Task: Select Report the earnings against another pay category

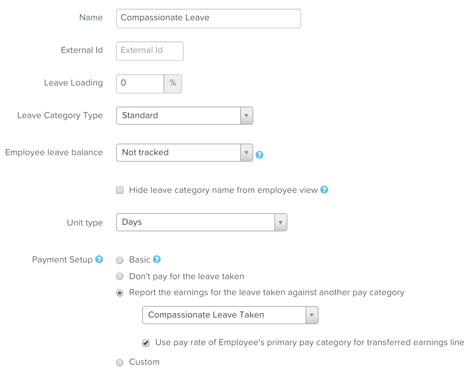Action: [x=120, y=293]
